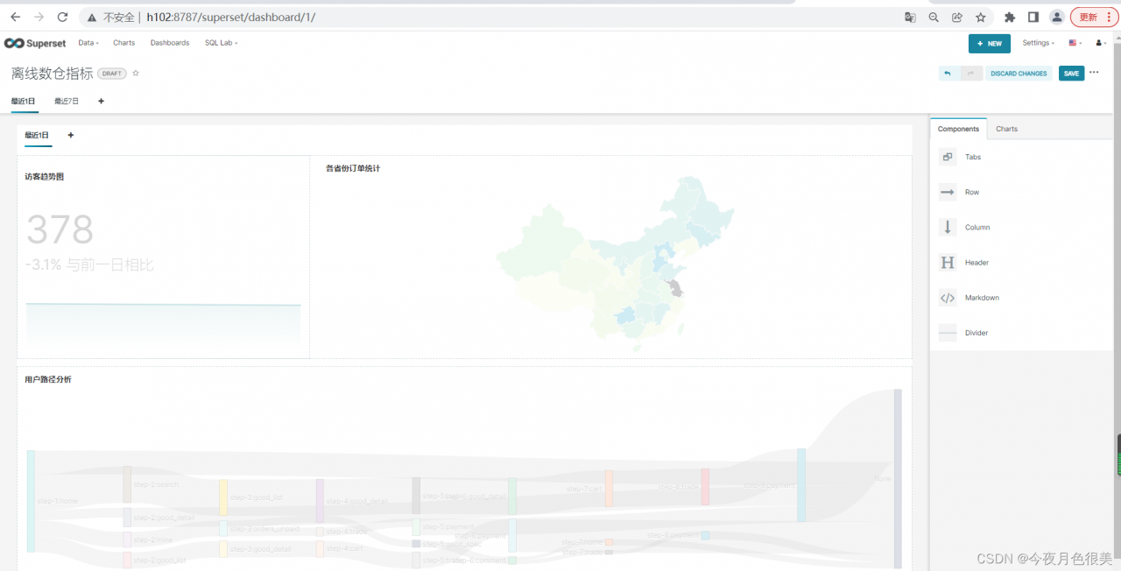This screenshot has height=571, width=1121.
Task: Pick the Row component icon
Action: click(948, 193)
